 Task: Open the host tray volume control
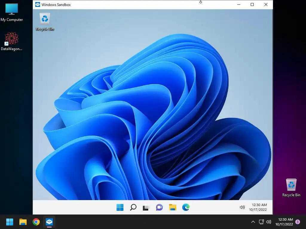point(269,222)
